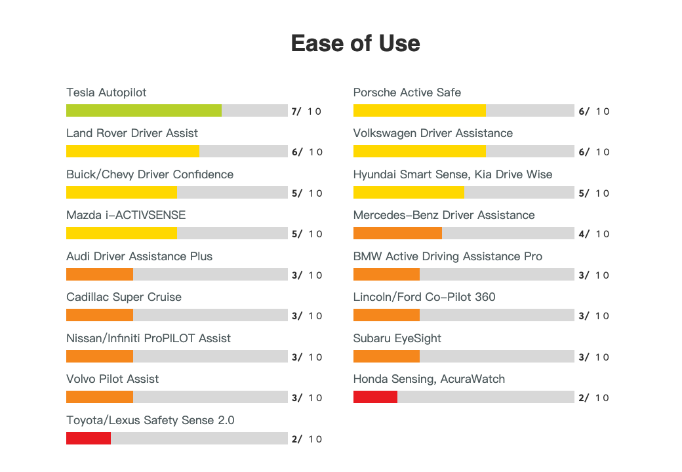Viewport: 682px width, 472px height.
Task: Click the Hyundai Smart Sense, Kia Drive Wise label
Action: [452, 174]
